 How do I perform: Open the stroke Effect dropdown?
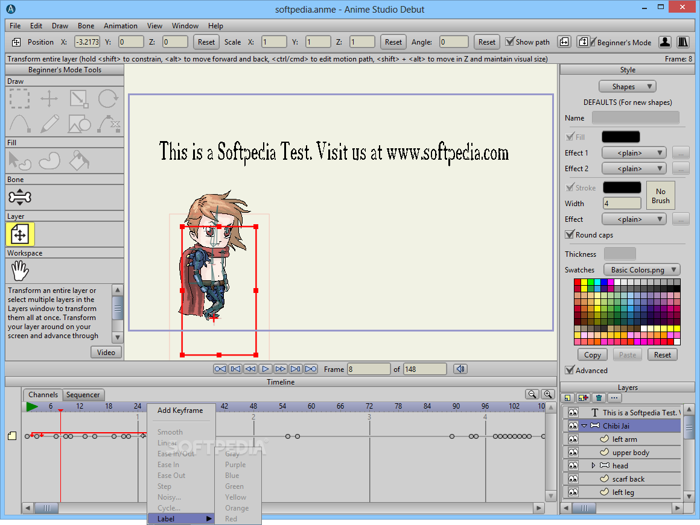(x=634, y=219)
